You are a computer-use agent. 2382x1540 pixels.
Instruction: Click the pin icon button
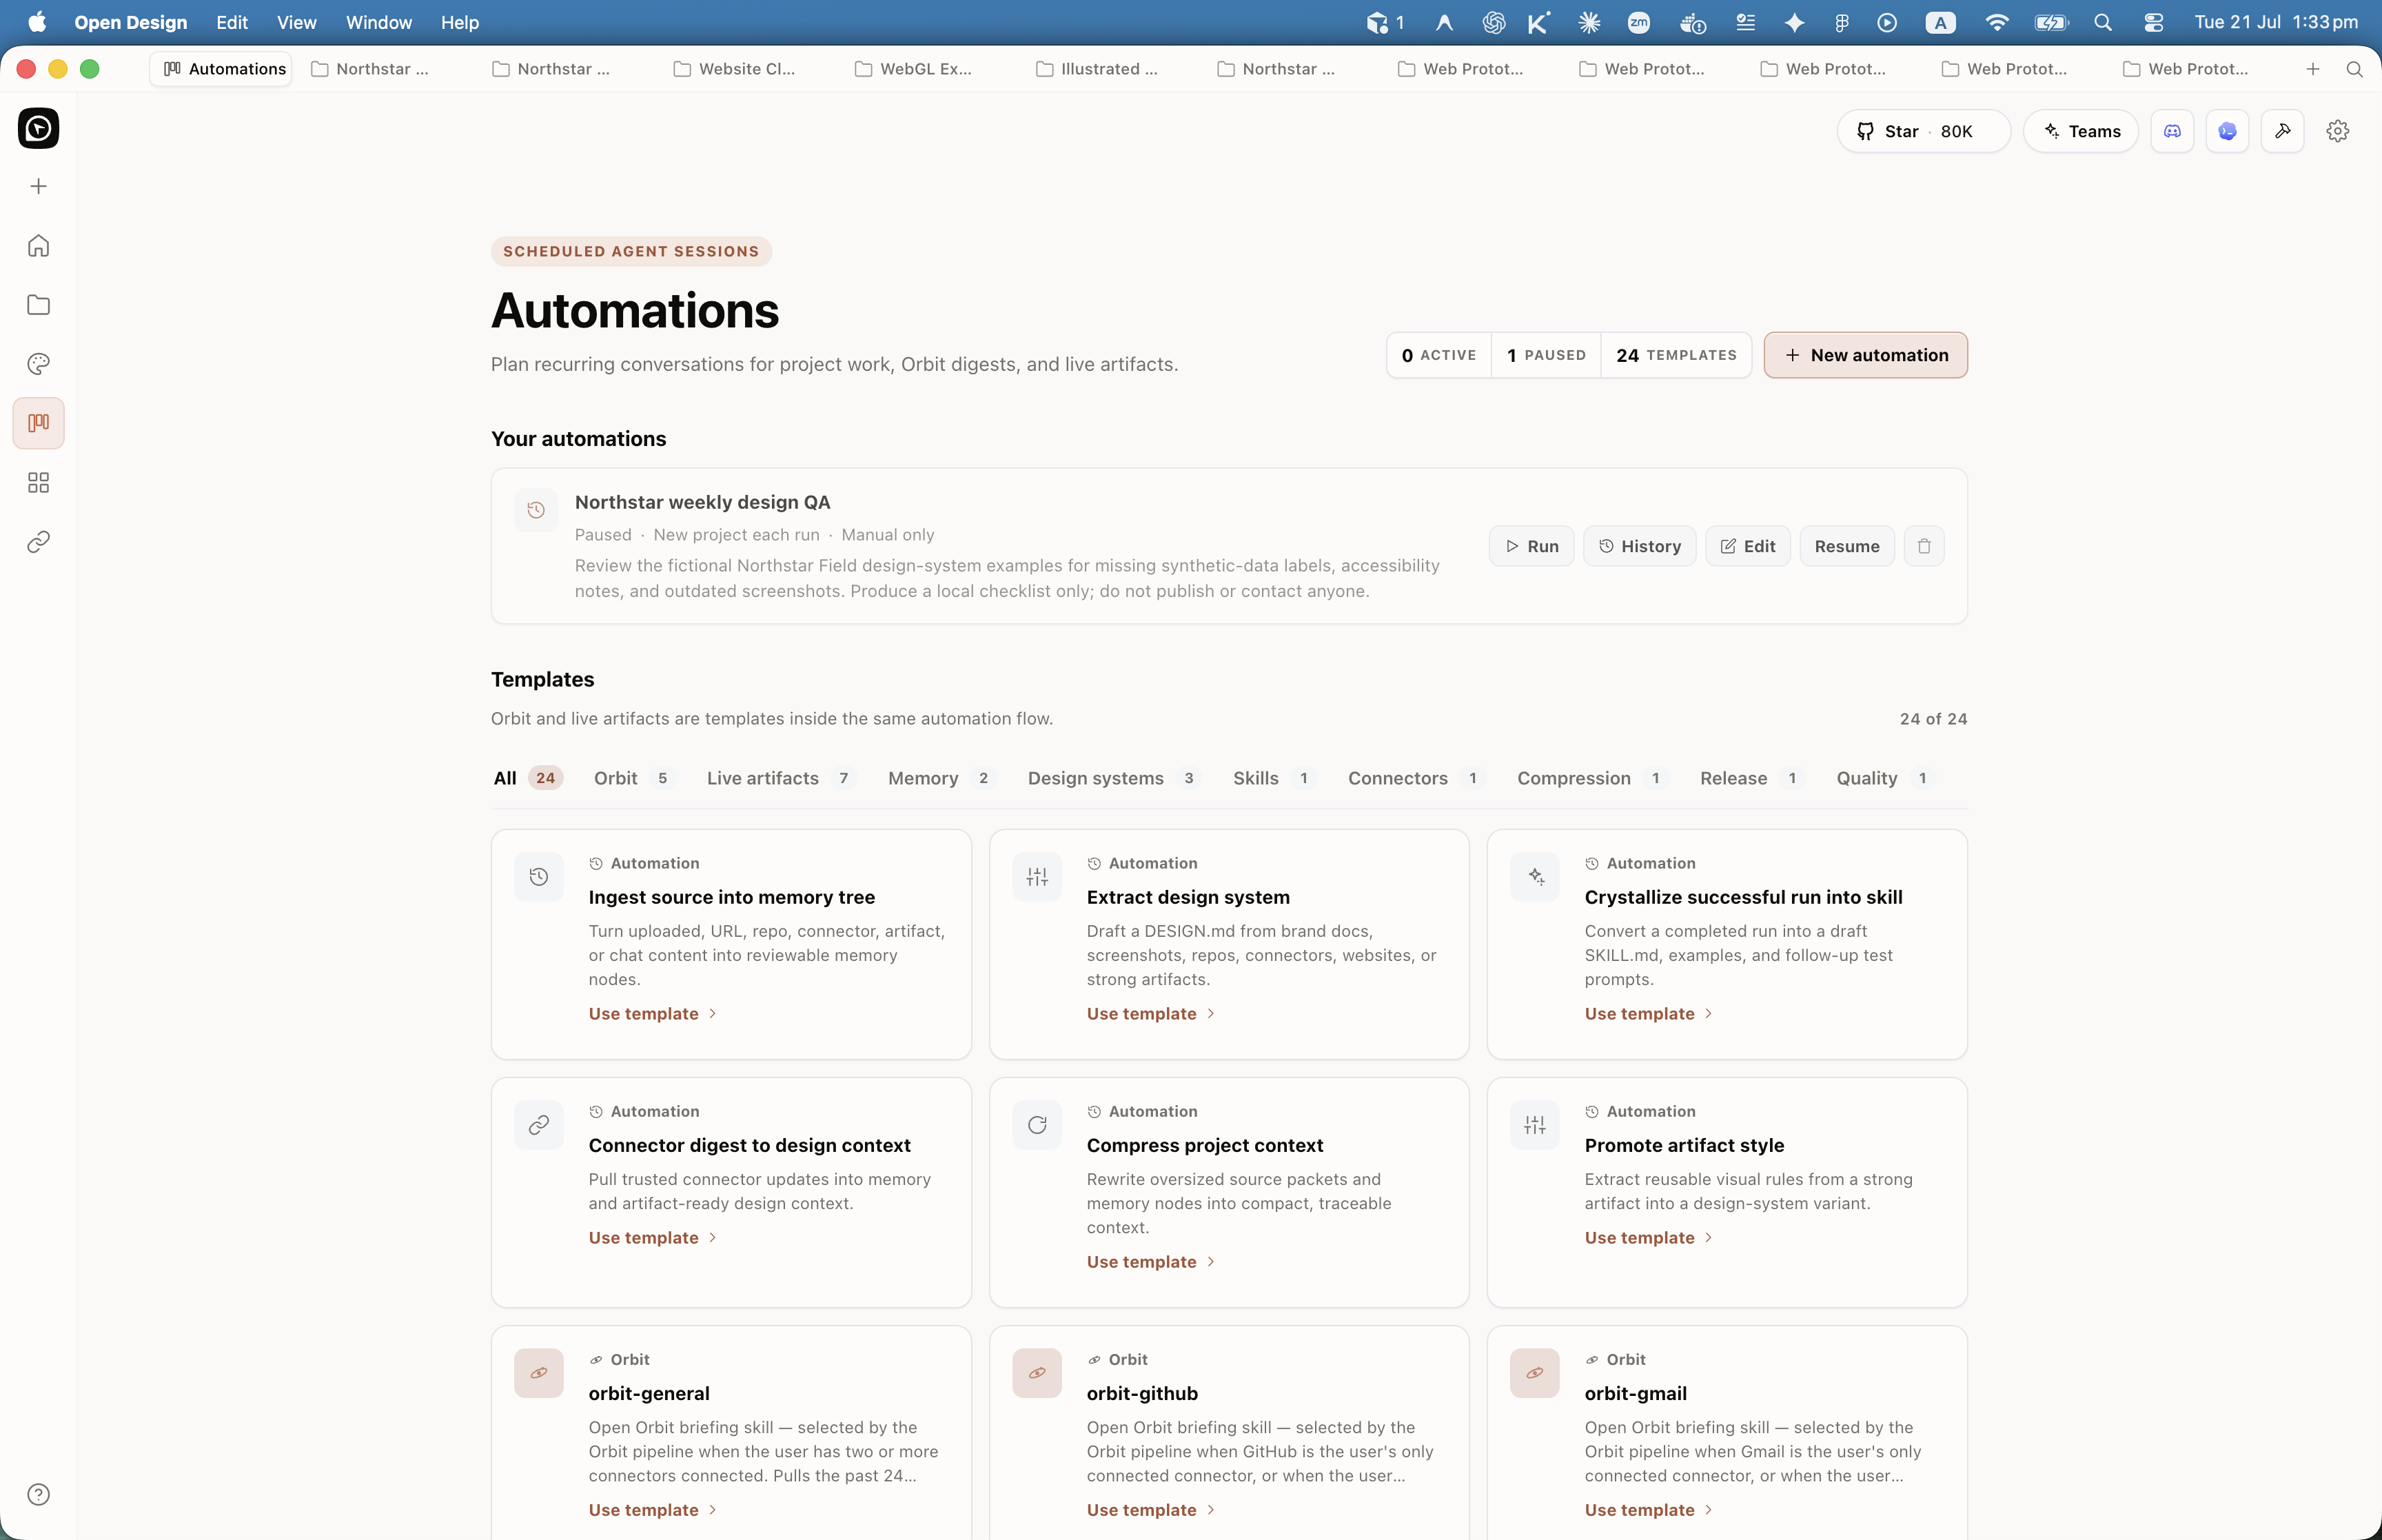[2282, 131]
